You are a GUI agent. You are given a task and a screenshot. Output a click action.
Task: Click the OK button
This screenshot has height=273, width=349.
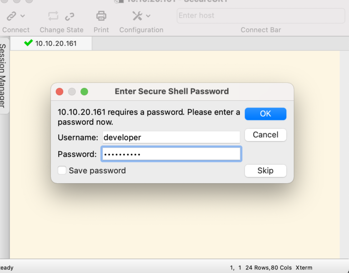pos(265,114)
